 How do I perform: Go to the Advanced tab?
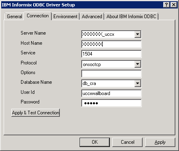tap(92, 17)
